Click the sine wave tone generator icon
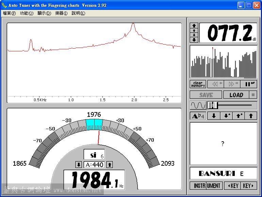The image size is (262, 197). tap(198, 105)
